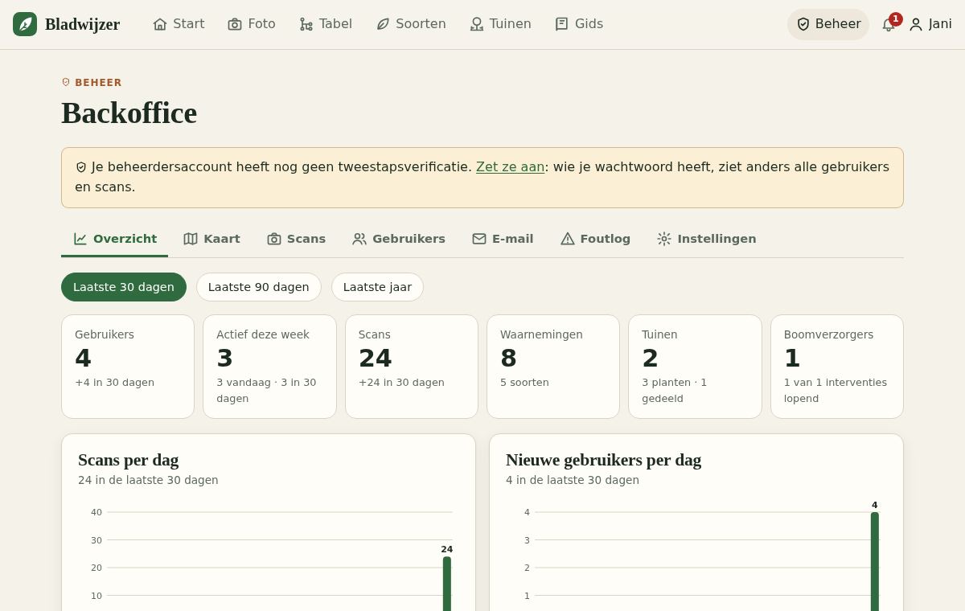Select the 'Laatste jaar' filter

(377, 287)
